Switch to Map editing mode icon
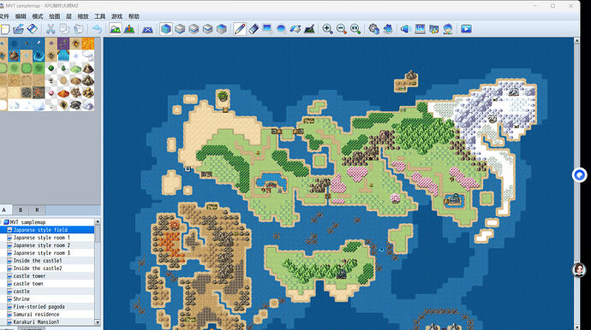The width and height of the screenshot is (591, 330). (x=115, y=29)
